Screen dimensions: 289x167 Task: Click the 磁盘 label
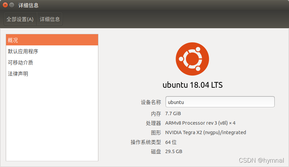pyautogui.click(x=156, y=151)
